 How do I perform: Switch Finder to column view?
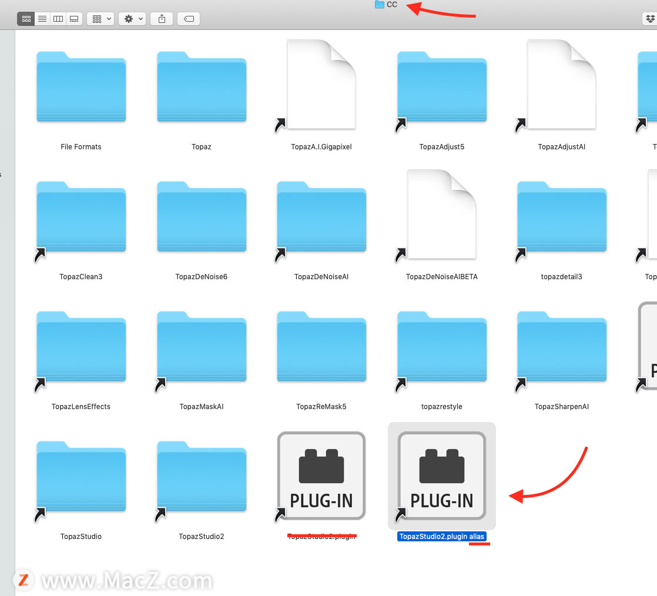58,19
